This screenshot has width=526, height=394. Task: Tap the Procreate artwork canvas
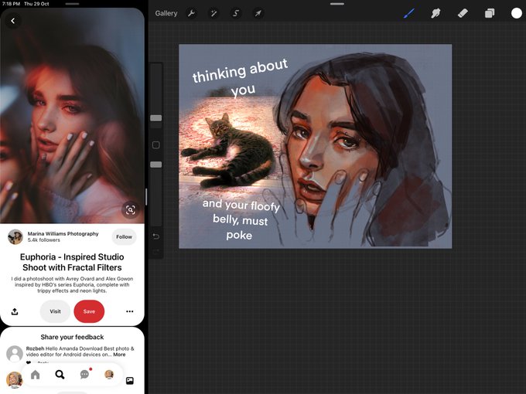coord(316,146)
